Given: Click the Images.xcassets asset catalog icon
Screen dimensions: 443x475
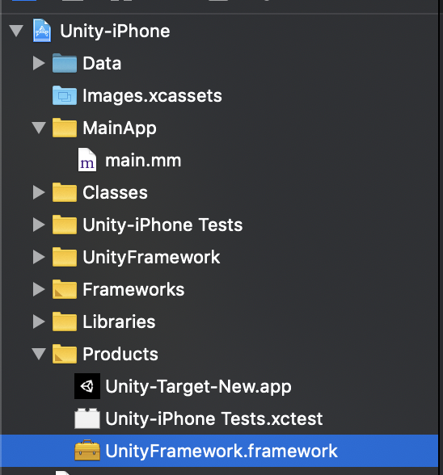Looking at the screenshot, I should pos(65,95).
